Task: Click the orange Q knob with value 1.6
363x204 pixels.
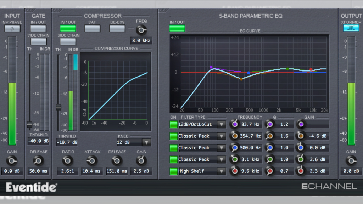Action: tap(270, 136)
